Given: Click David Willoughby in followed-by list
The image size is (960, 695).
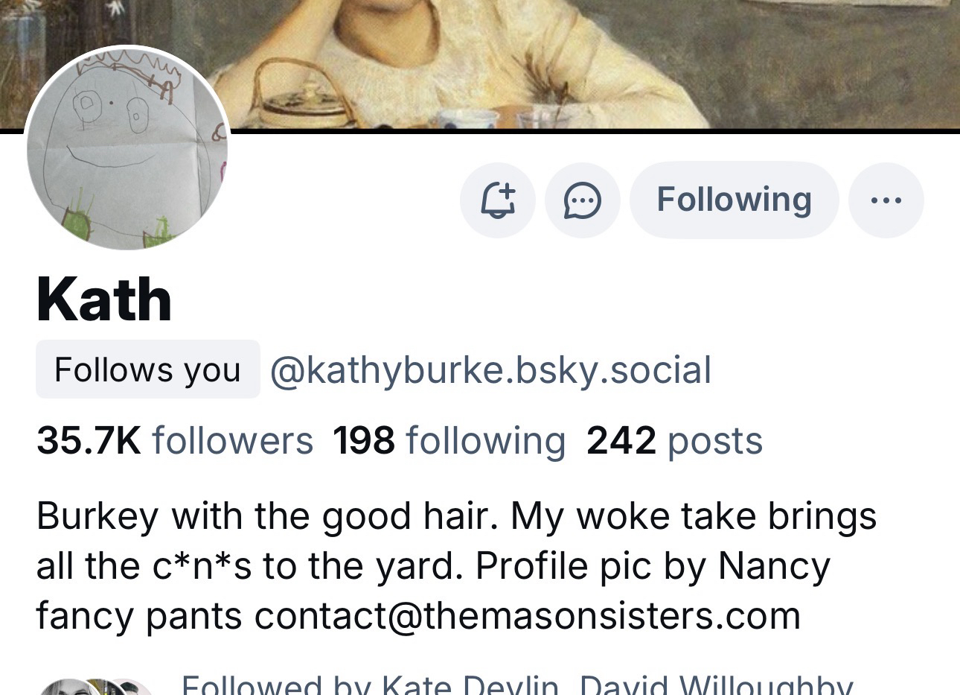Looking at the screenshot, I should 716,685.
